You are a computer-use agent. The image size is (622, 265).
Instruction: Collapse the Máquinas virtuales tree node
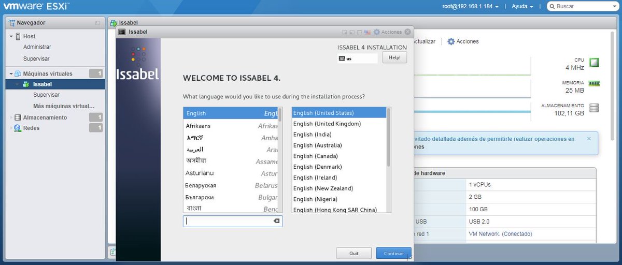click(x=11, y=74)
